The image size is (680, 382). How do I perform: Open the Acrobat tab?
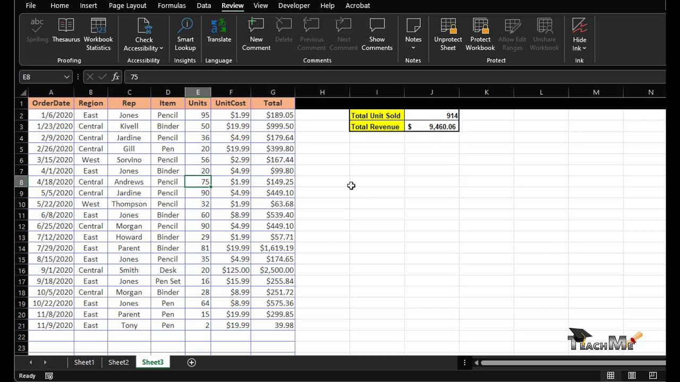click(x=358, y=5)
